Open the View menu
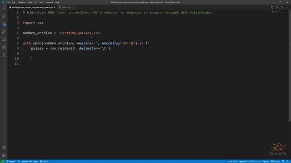This screenshot has width=291, height=163. click(30, 2)
